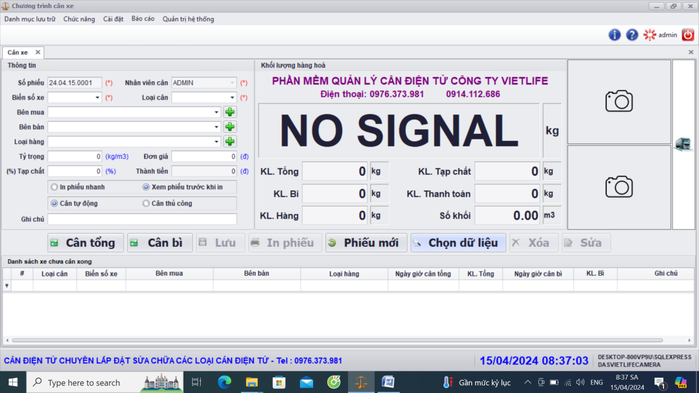
Task: Expand the Loại hàng dropdown
Action: 216,141
